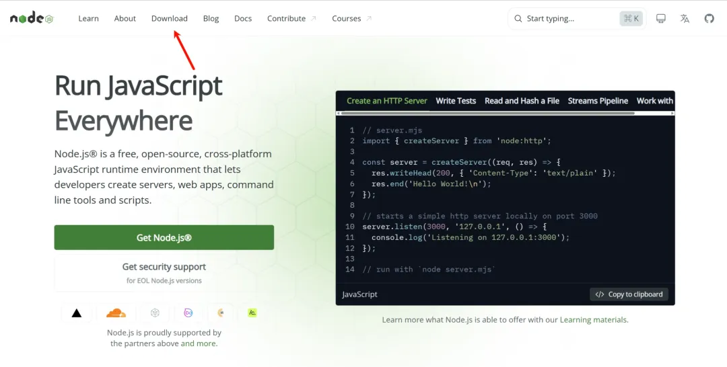Click the 'Run JavaScript Everywhere' heading
Image resolution: width=727 pixels, height=367 pixels.
click(138, 104)
